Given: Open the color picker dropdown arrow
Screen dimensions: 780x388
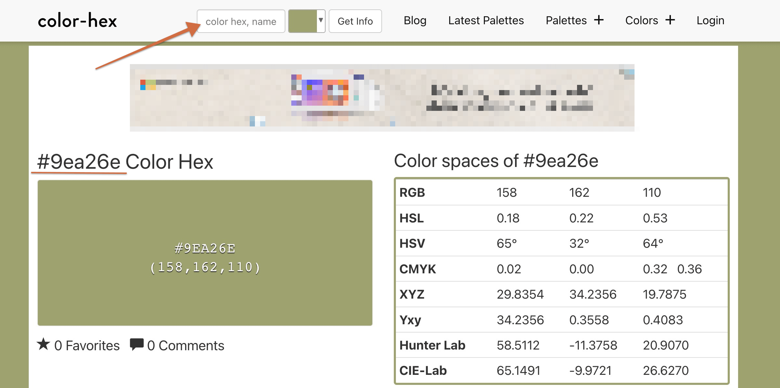Looking at the screenshot, I should (321, 21).
